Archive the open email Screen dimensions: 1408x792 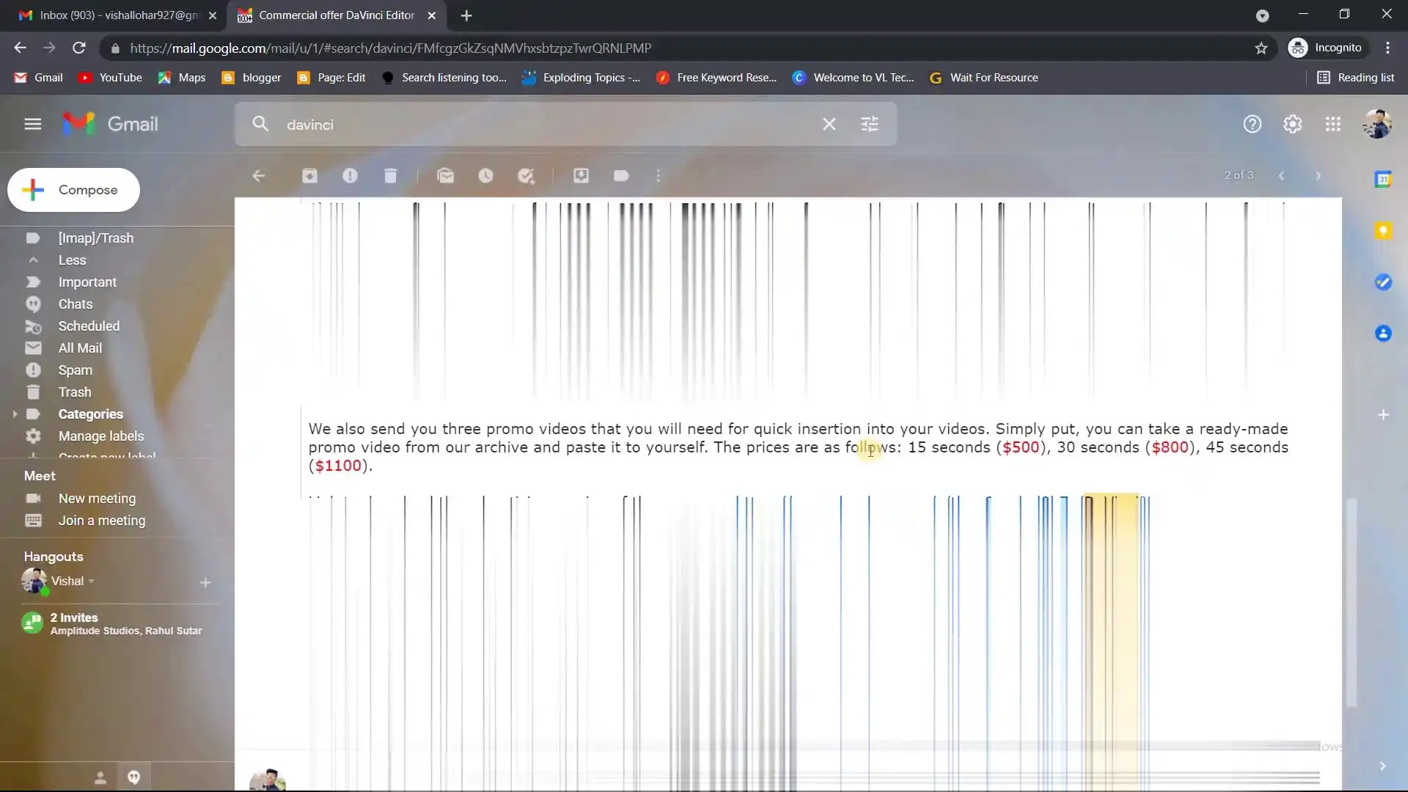tap(309, 176)
